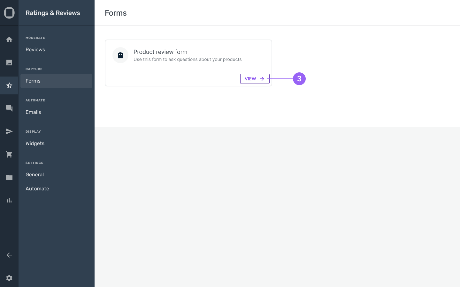Open Automate settings menu item
Screen dimensions: 460x287
coord(37,189)
